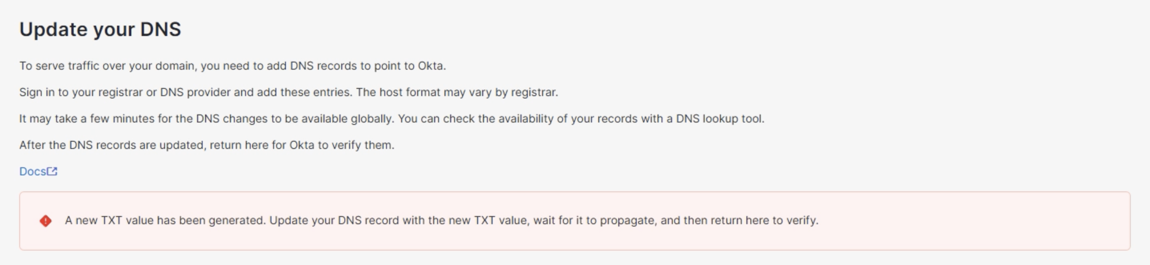Click the DNS lookup tool sentence
The height and width of the screenshot is (265, 1150).
(x=392, y=118)
